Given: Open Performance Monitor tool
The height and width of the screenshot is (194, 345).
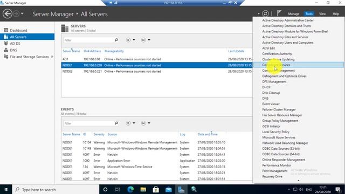Looking at the screenshot, I should [x=277, y=165].
